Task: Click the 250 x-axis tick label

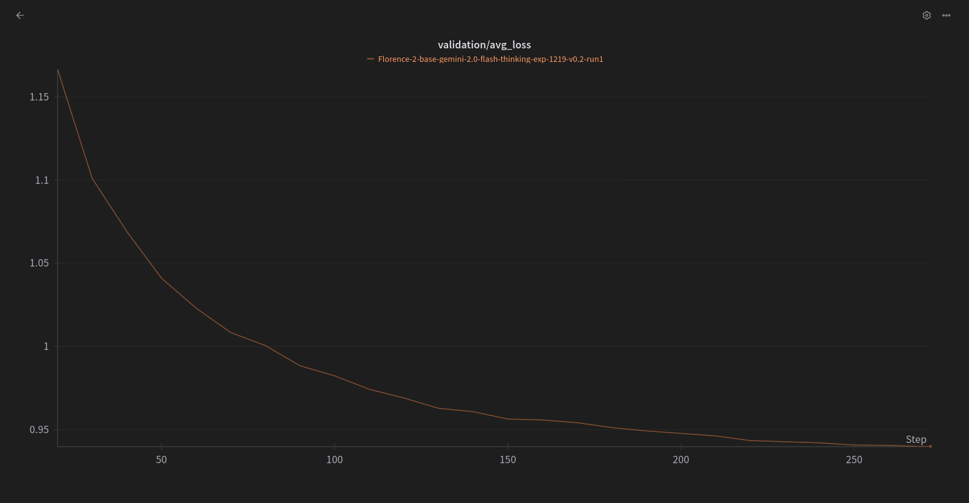Action: pyautogui.click(x=854, y=460)
